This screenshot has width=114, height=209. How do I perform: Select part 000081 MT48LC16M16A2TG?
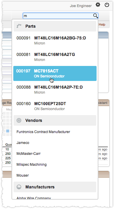point(55,57)
